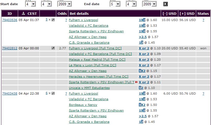Click the person icon in CEST header
Screen dimensions: 211x125
tap(24, 13)
